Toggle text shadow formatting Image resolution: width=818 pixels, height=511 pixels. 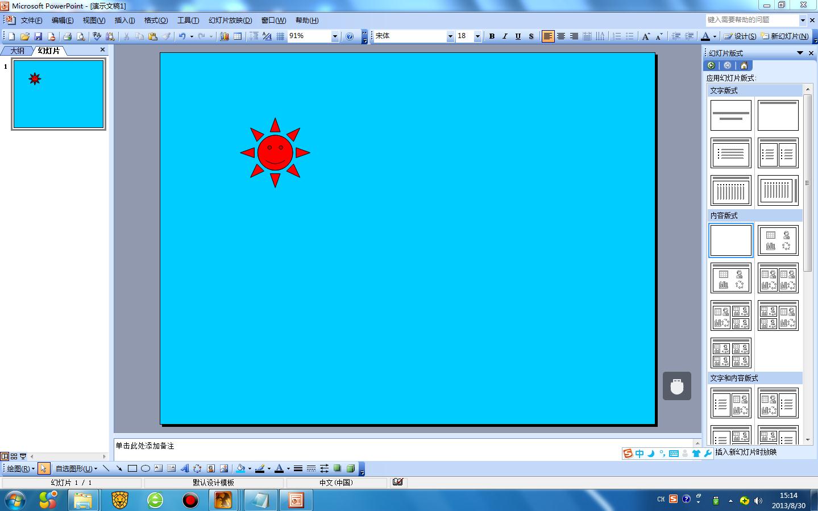point(531,36)
